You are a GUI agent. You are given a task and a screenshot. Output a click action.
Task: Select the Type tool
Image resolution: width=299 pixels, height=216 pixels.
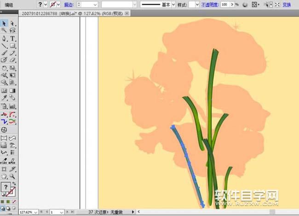pos(12,39)
